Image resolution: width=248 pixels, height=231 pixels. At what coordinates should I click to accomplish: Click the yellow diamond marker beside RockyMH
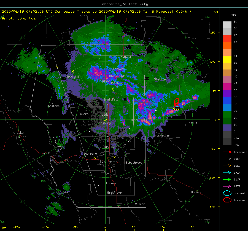pyautogui.click(x=74, y=72)
